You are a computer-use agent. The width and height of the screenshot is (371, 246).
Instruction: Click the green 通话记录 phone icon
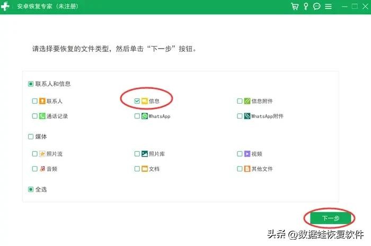pyautogui.click(x=42, y=116)
